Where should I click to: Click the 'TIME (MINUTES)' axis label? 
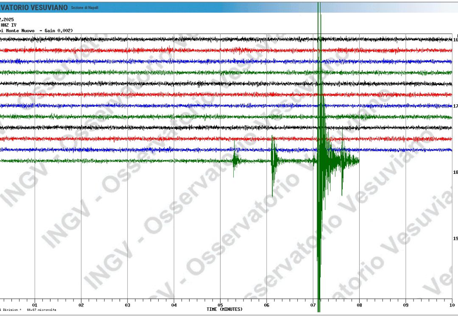pos(225,309)
